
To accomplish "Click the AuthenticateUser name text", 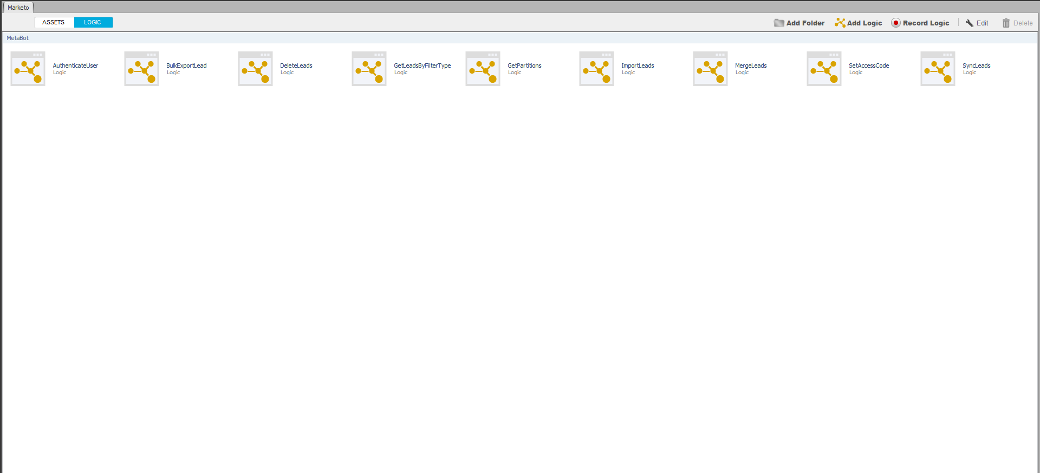I will (x=75, y=65).
